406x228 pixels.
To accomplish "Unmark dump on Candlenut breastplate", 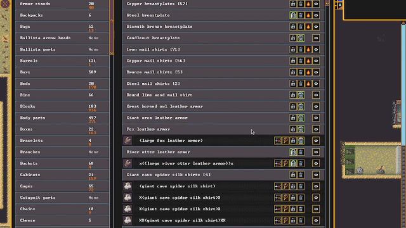I will [x=301, y=38].
